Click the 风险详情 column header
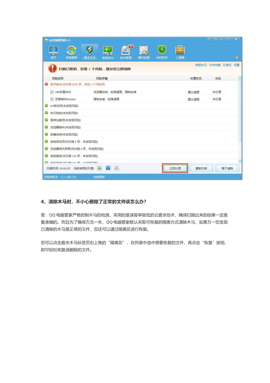The width and height of the screenshot is (270, 383). (x=102, y=78)
